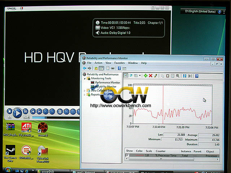Select Reliability and Performance root node

(x=103, y=74)
